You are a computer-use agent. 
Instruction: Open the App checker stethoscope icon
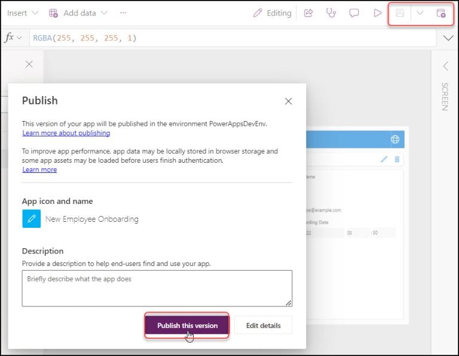[x=331, y=13]
